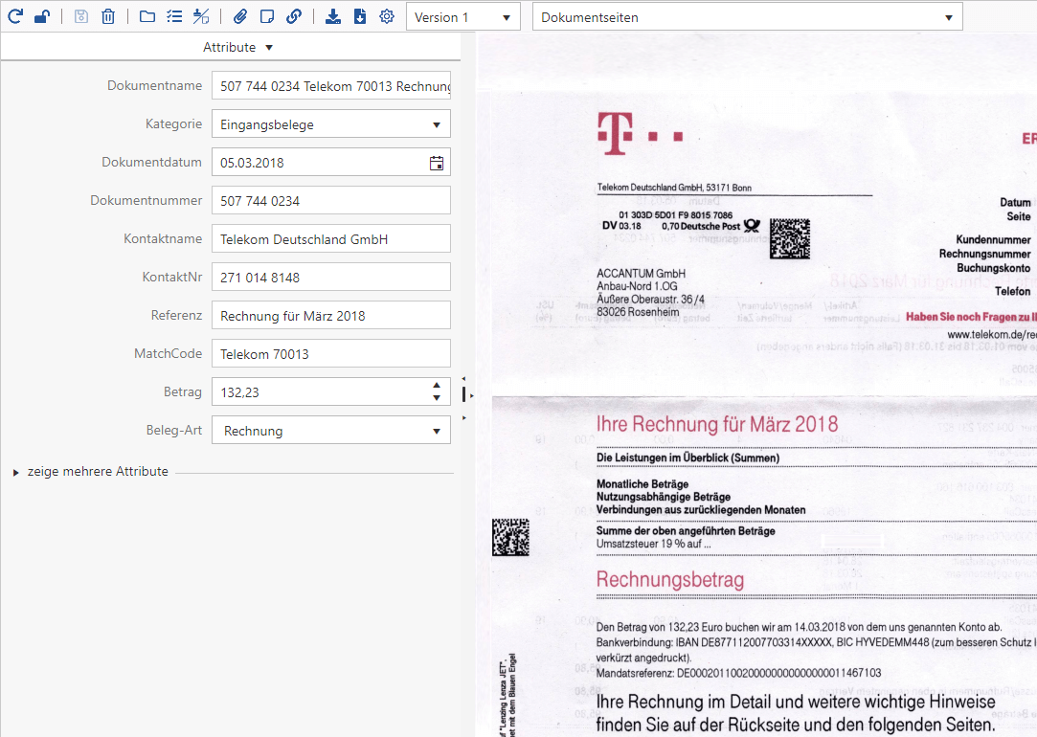The image size is (1037, 737).
Task: Open the Version 1 dropdown
Action: pyautogui.click(x=463, y=17)
